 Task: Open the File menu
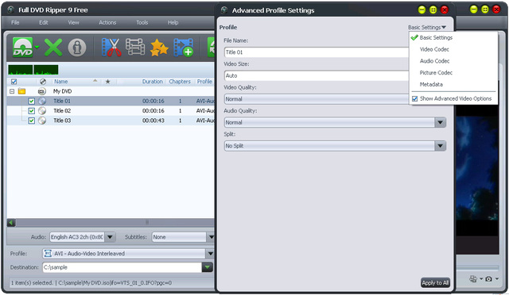click(x=15, y=22)
